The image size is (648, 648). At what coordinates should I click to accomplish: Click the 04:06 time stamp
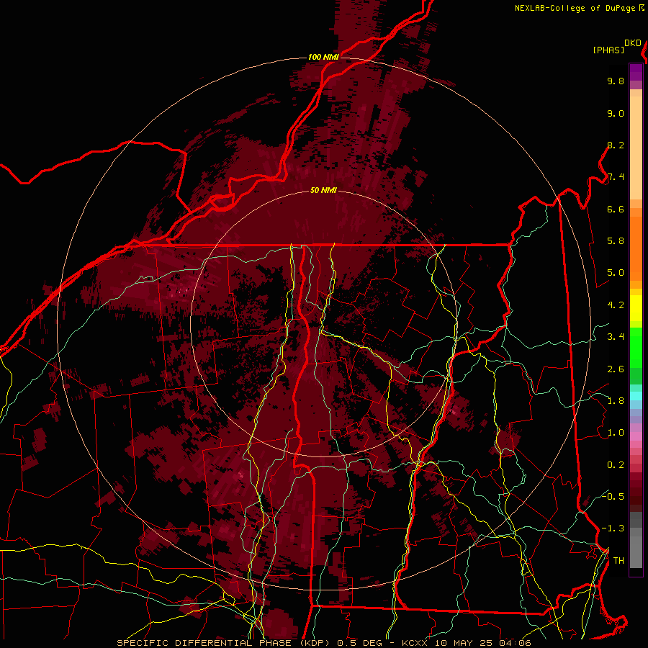pyautogui.click(x=515, y=643)
